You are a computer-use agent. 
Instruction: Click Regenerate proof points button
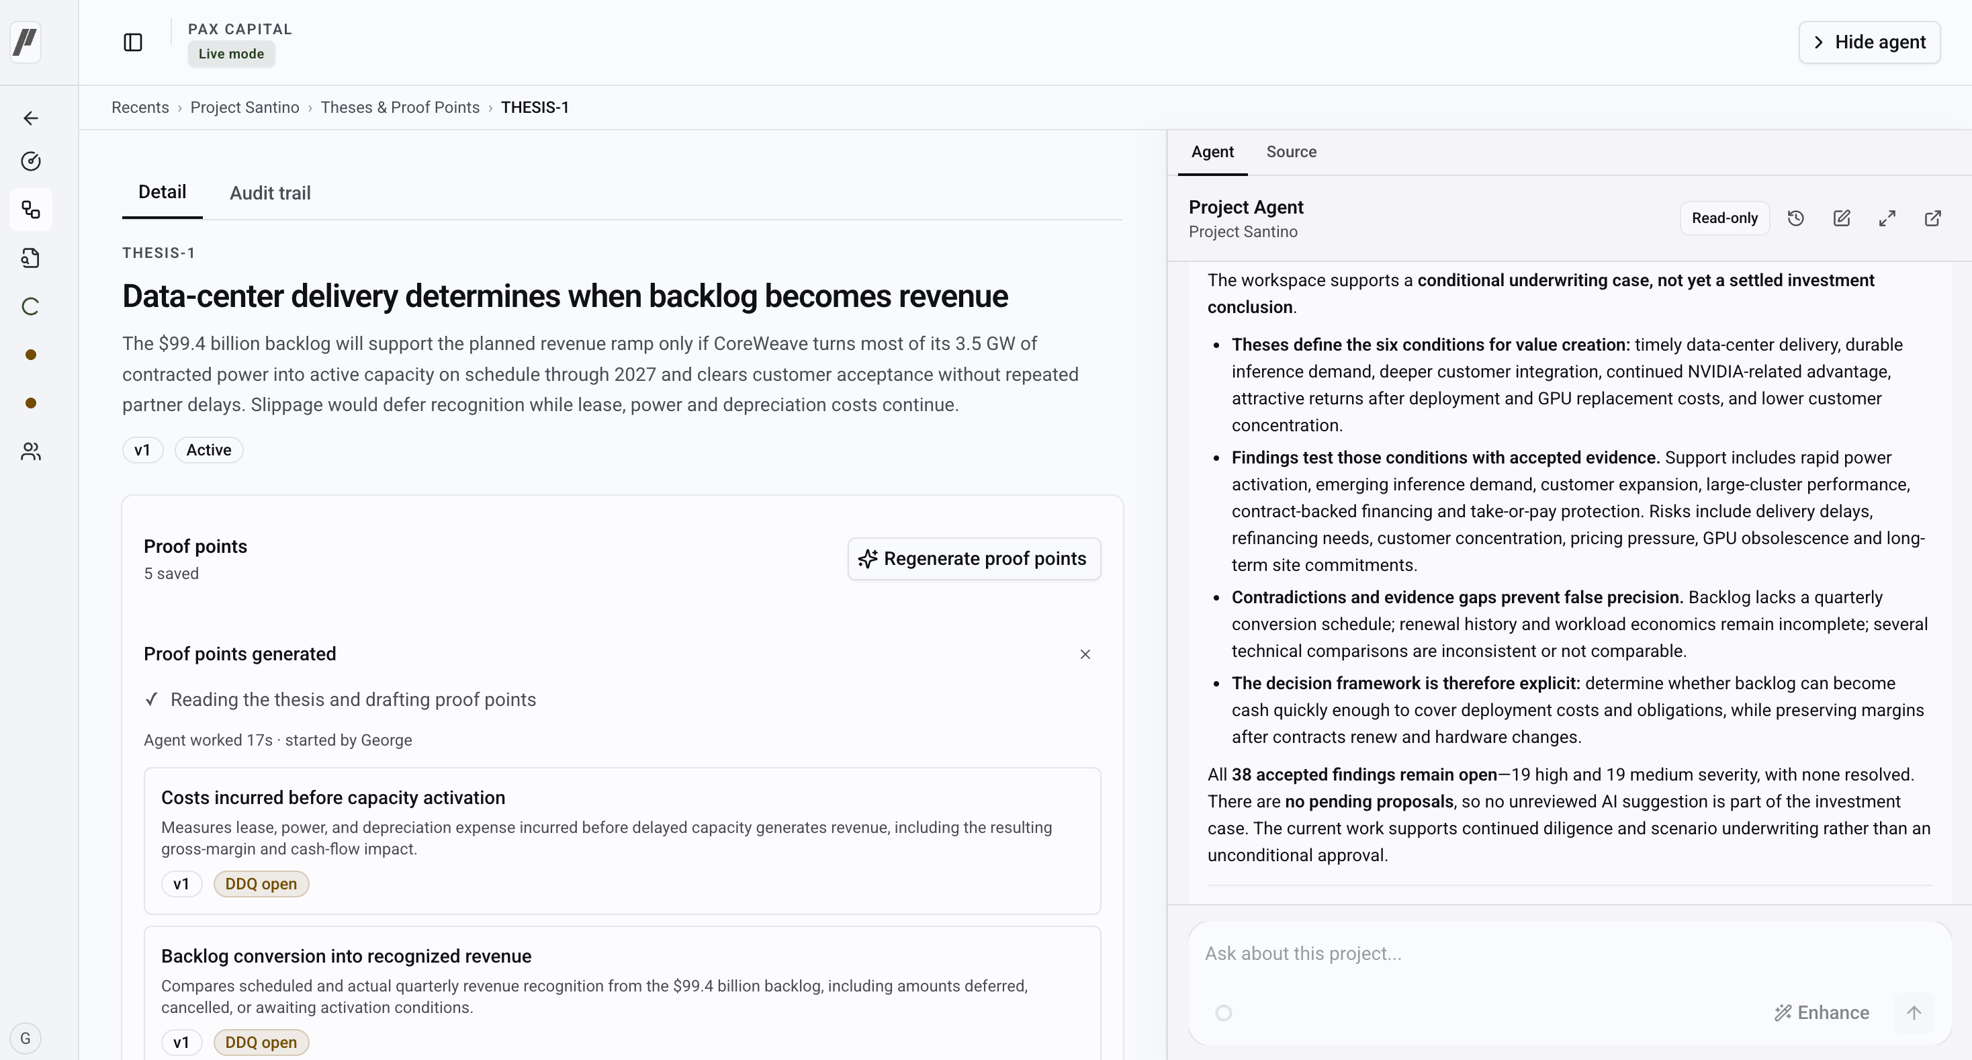click(974, 559)
